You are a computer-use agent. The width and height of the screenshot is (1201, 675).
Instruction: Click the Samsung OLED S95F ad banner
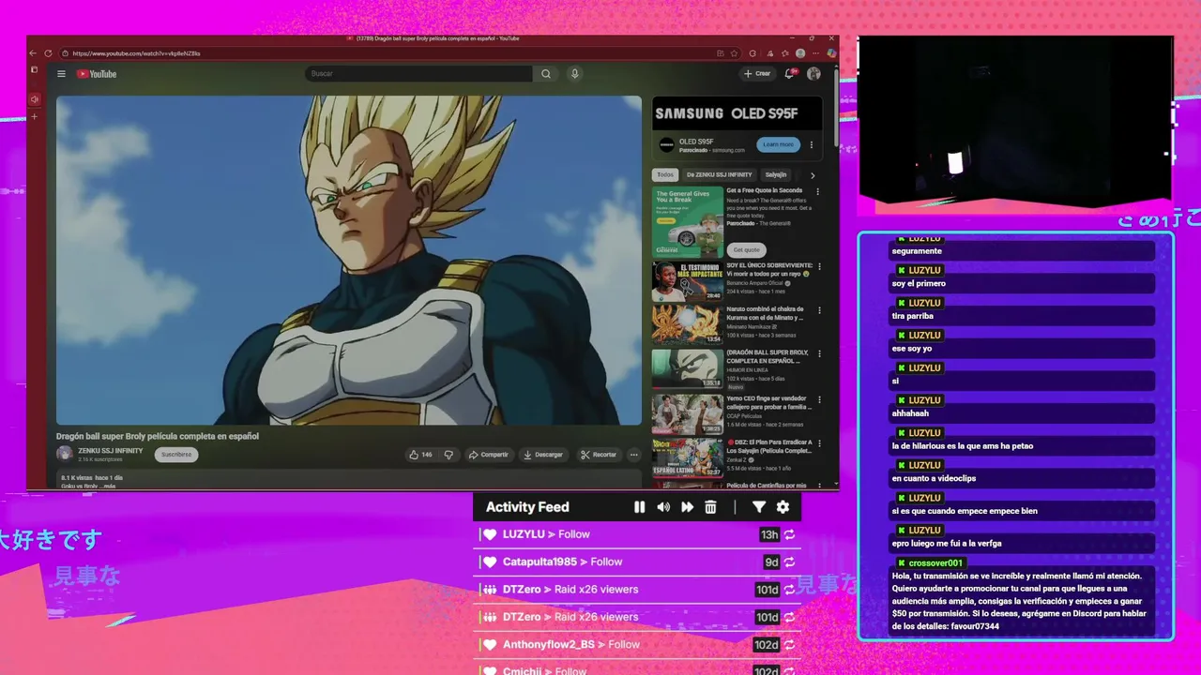tap(737, 113)
